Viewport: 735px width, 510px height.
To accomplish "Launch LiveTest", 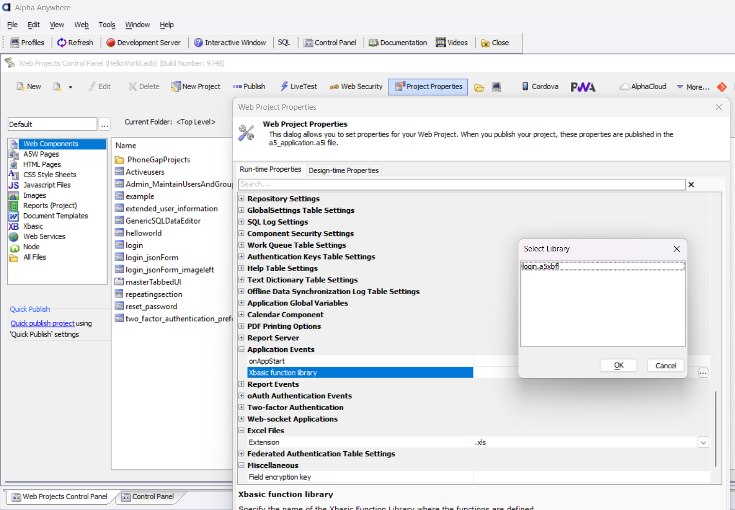I will coord(299,87).
